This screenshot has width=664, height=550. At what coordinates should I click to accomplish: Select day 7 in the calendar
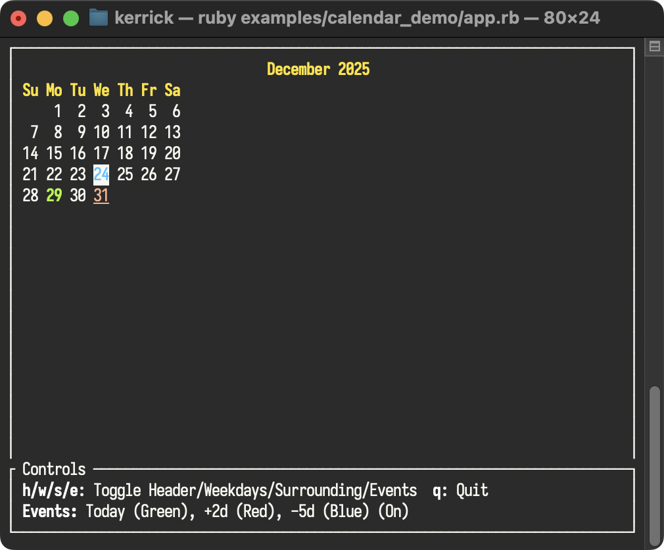click(x=34, y=132)
